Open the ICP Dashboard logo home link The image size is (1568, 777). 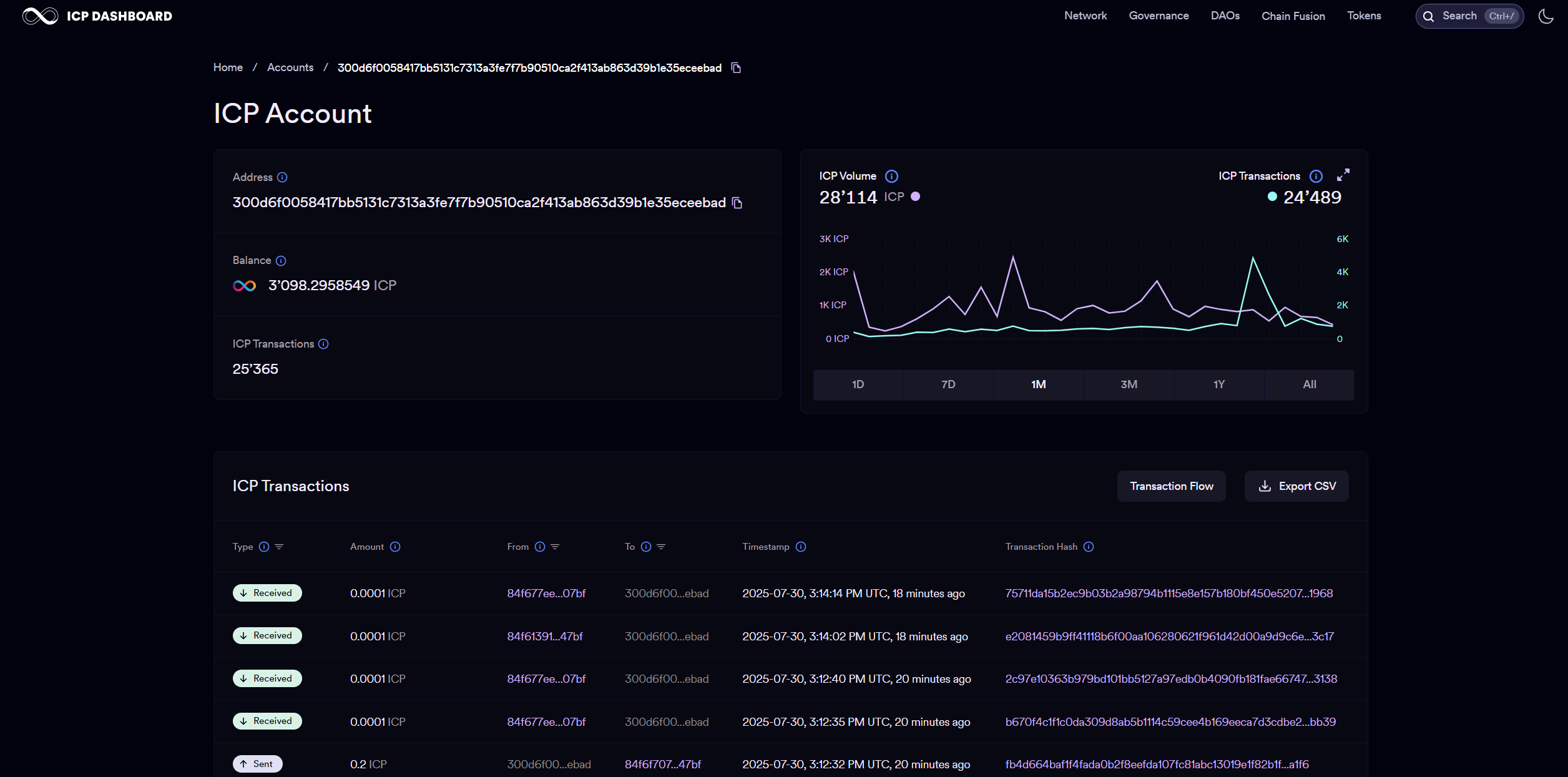[97, 16]
